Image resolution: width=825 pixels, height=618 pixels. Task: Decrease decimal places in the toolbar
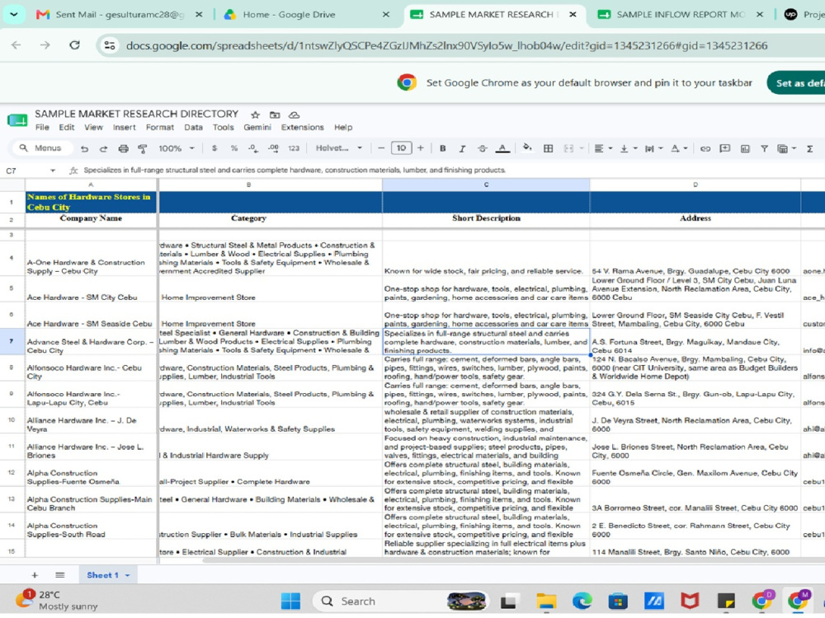(253, 148)
